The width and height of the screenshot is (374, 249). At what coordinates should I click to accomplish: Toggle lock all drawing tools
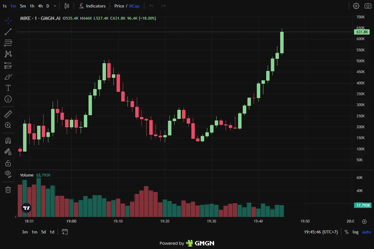click(8, 163)
